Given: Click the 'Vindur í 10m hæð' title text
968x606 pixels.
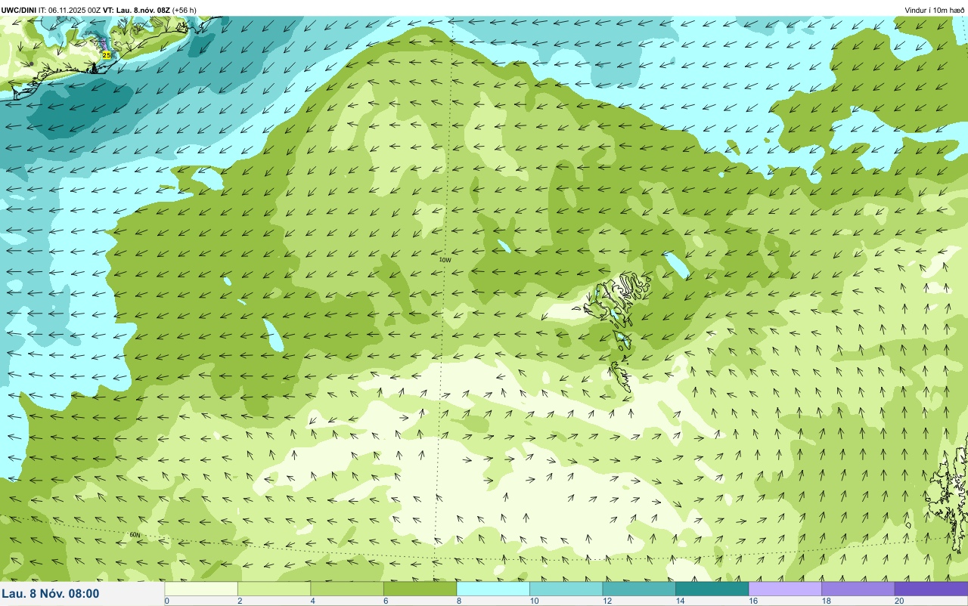Looking at the screenshot, I should [x=934, y=10].
